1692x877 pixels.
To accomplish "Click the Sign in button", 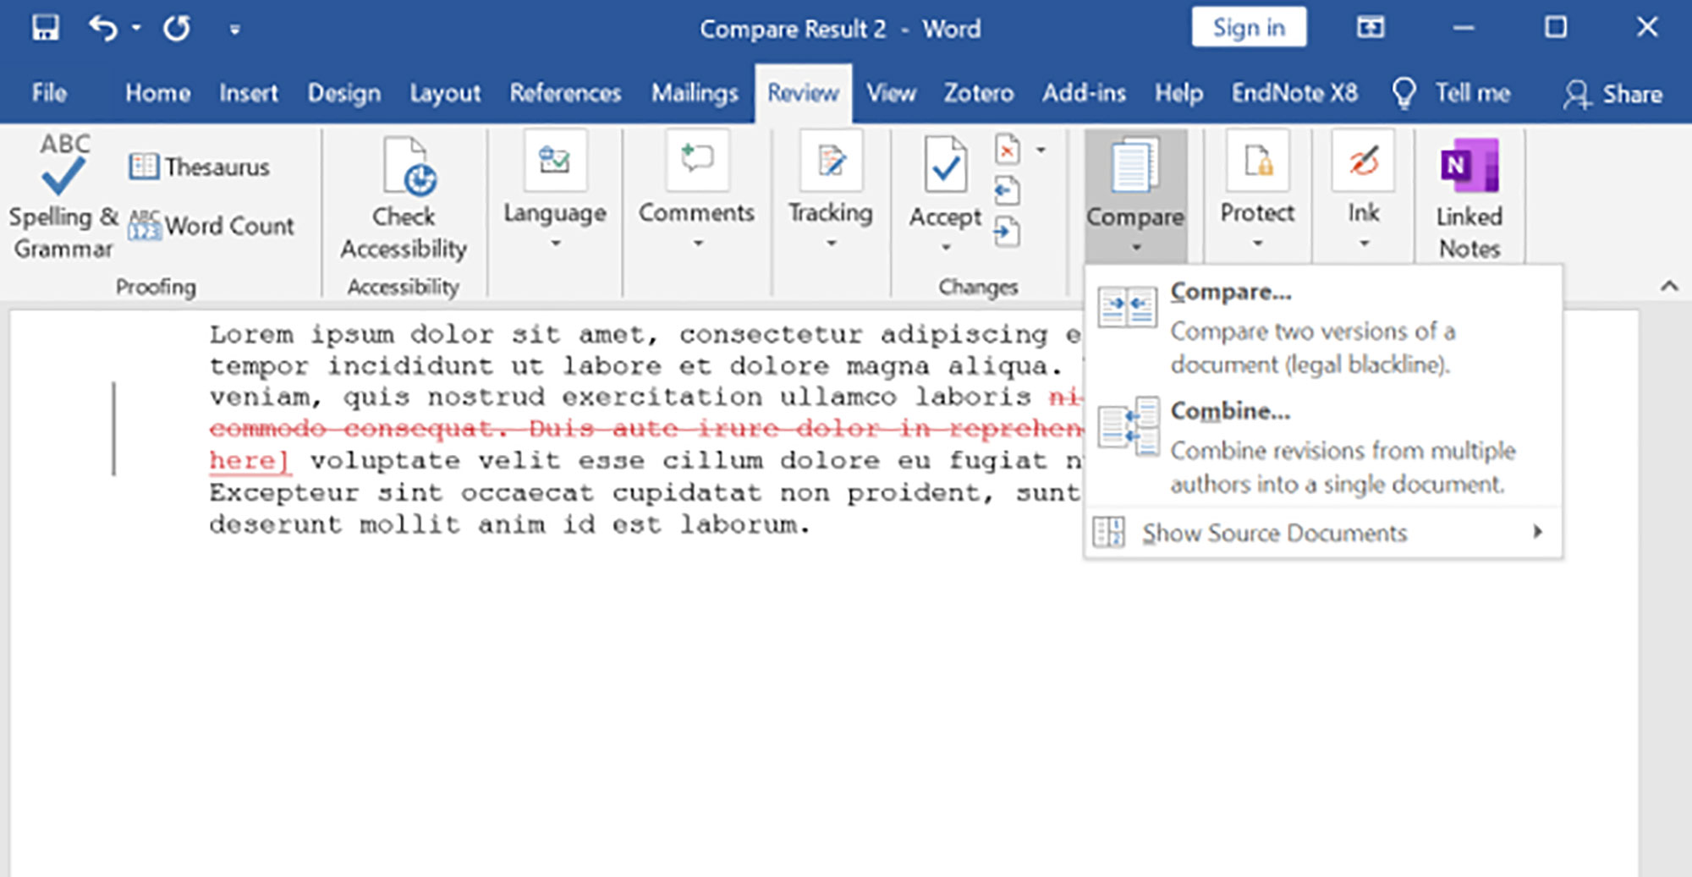I will (1249, 28).
